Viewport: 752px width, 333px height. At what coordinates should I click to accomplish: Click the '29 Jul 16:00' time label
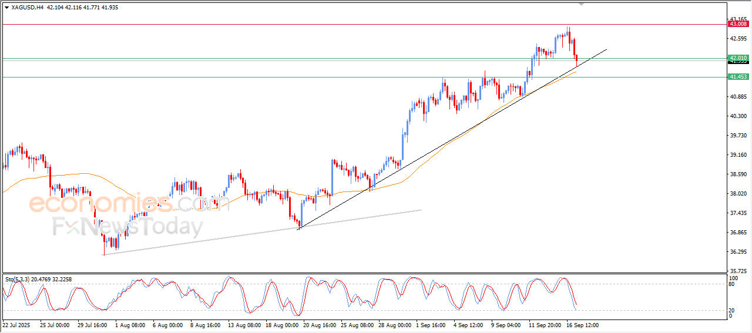point(92,325)
